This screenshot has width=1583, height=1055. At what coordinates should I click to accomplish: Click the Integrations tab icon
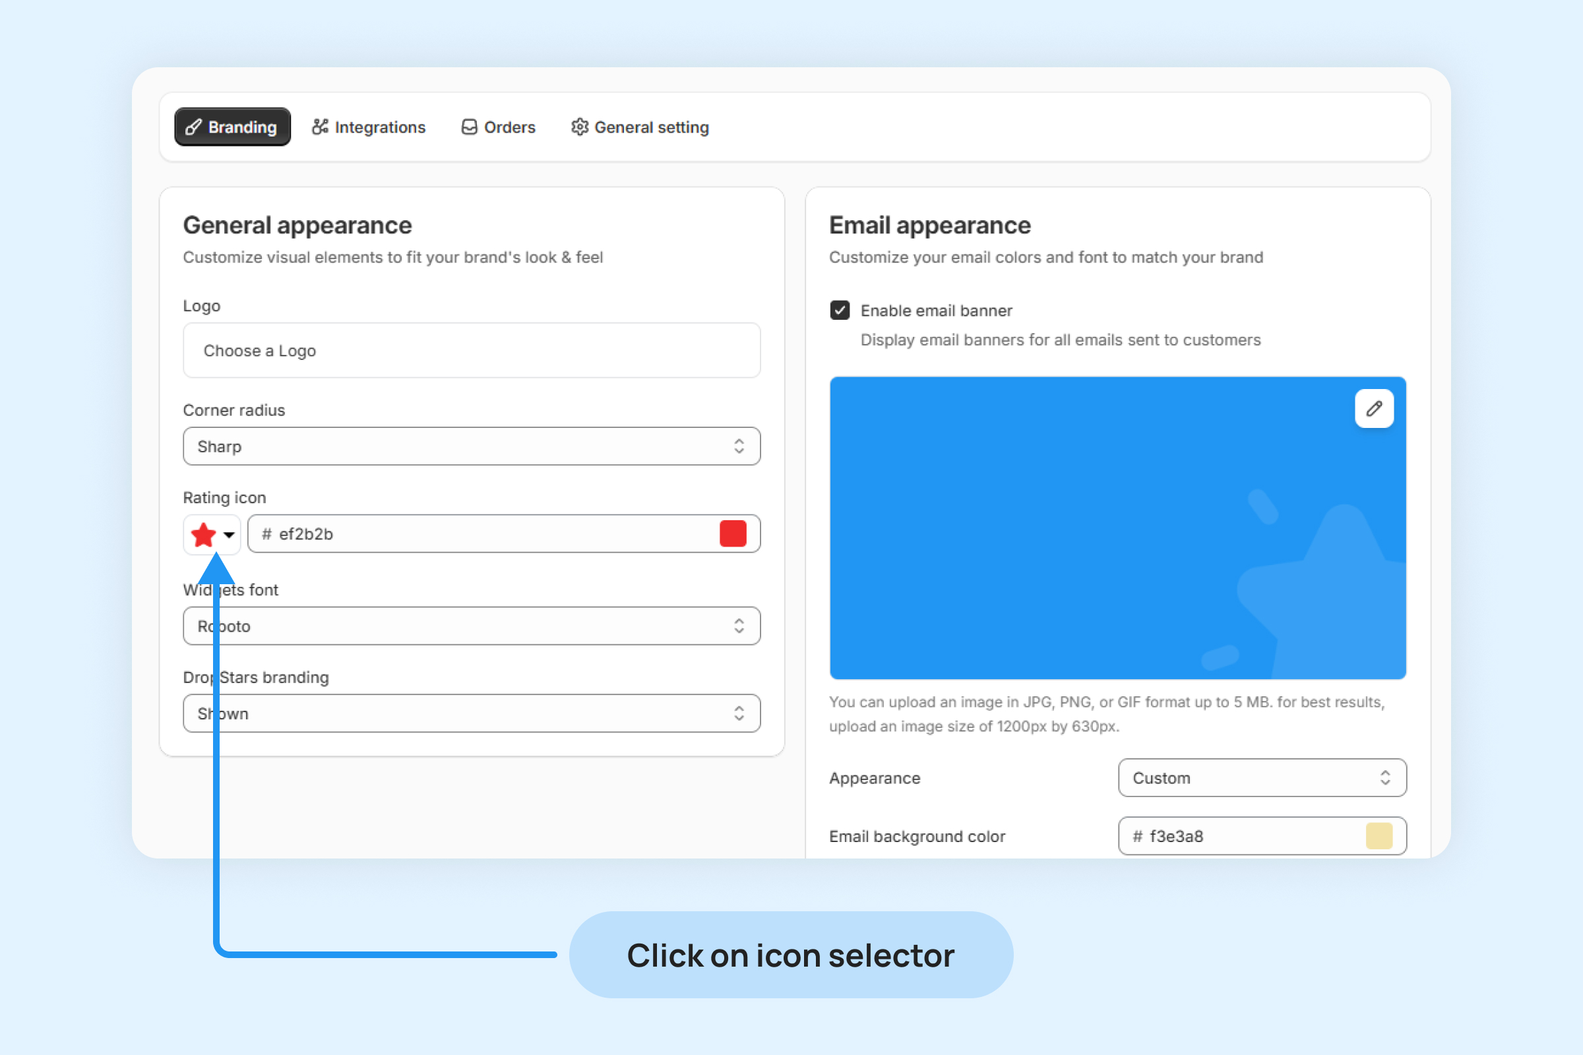click(x=321, y=127)
